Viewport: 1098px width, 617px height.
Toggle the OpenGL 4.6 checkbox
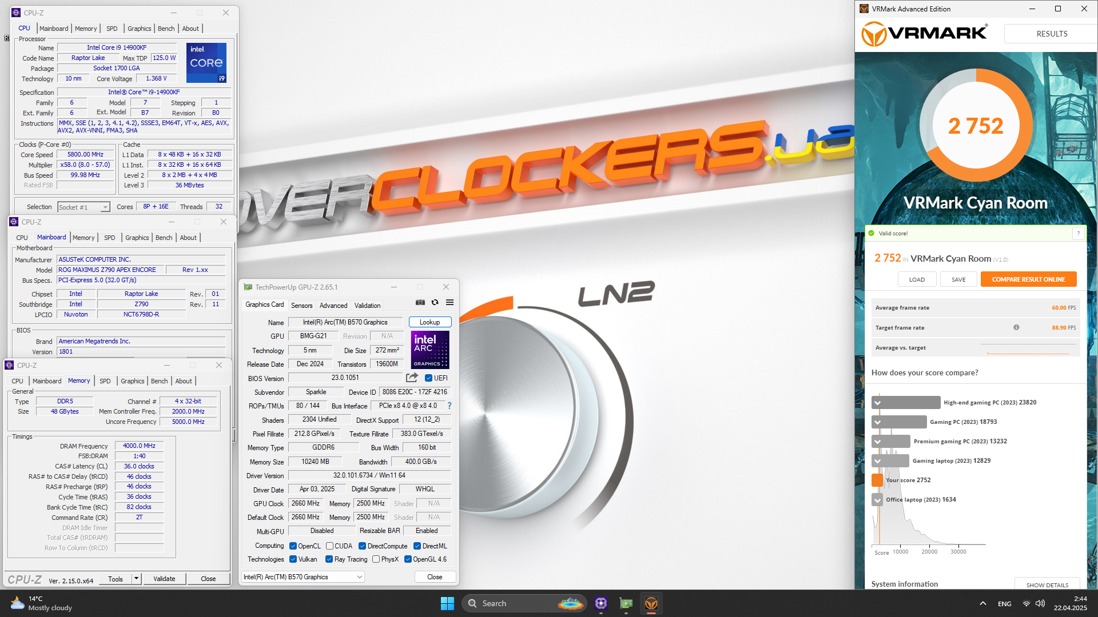coord(408,559)
